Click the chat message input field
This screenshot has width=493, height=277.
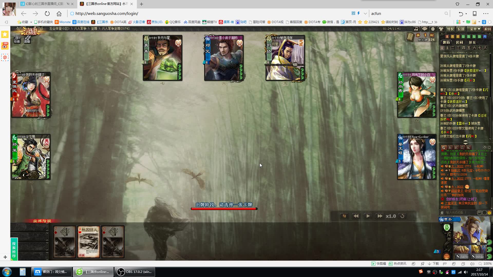click(x=461, y=213)
